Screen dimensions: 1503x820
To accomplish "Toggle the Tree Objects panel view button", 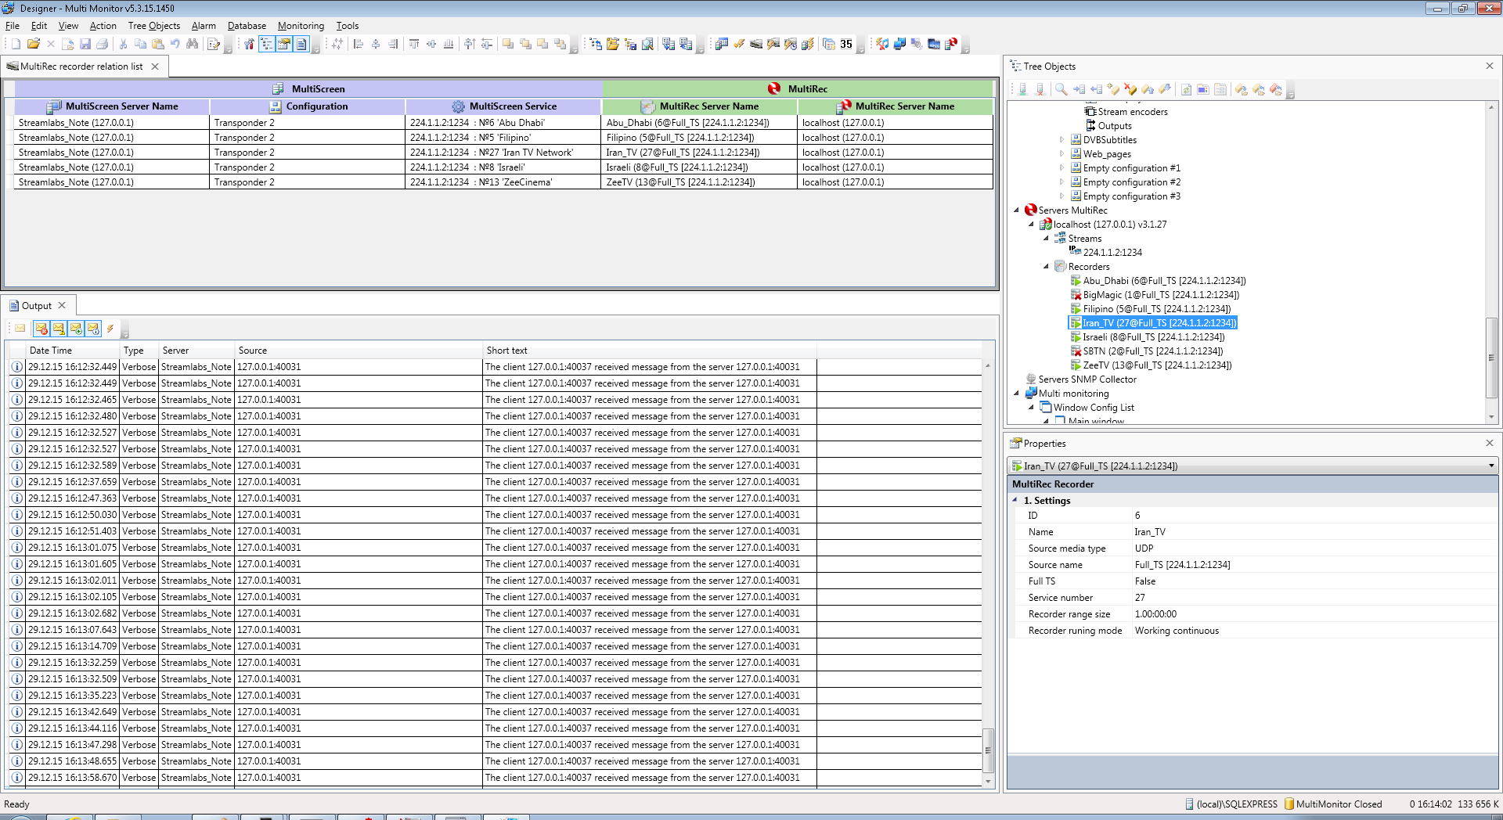I will pyautogui.click(x=266, y=45).
